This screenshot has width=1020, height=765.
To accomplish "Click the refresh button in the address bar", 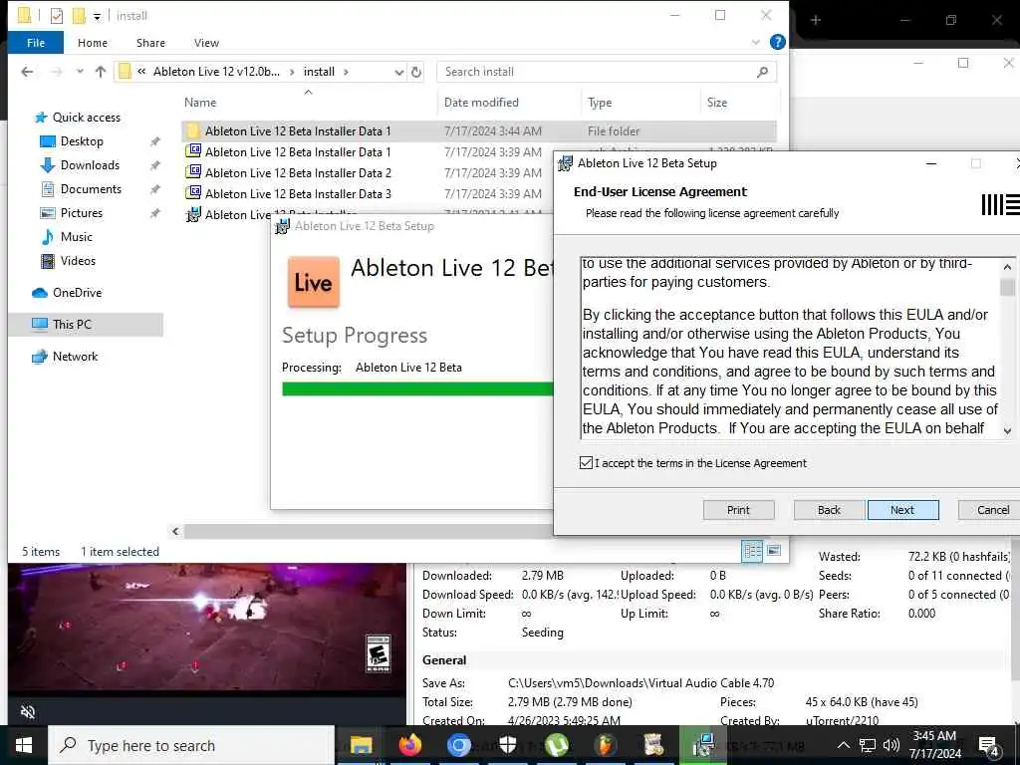I will (416, 72).
